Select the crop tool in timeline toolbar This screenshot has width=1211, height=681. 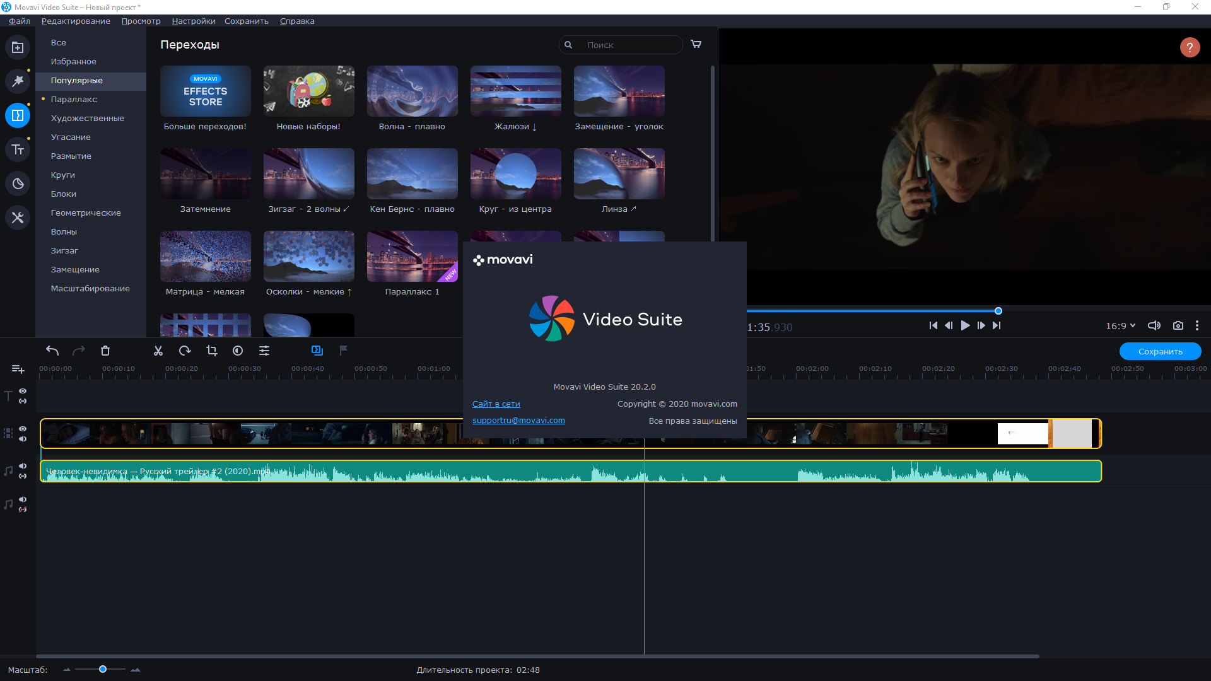coord(211,351)
